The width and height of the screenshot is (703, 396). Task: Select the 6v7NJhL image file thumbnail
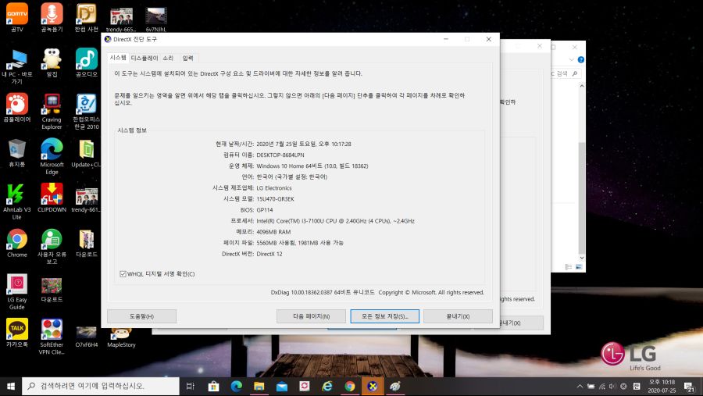point(156,20)
